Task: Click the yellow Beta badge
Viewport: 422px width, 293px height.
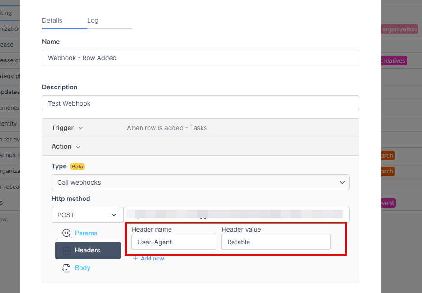Action: point(77,167)
